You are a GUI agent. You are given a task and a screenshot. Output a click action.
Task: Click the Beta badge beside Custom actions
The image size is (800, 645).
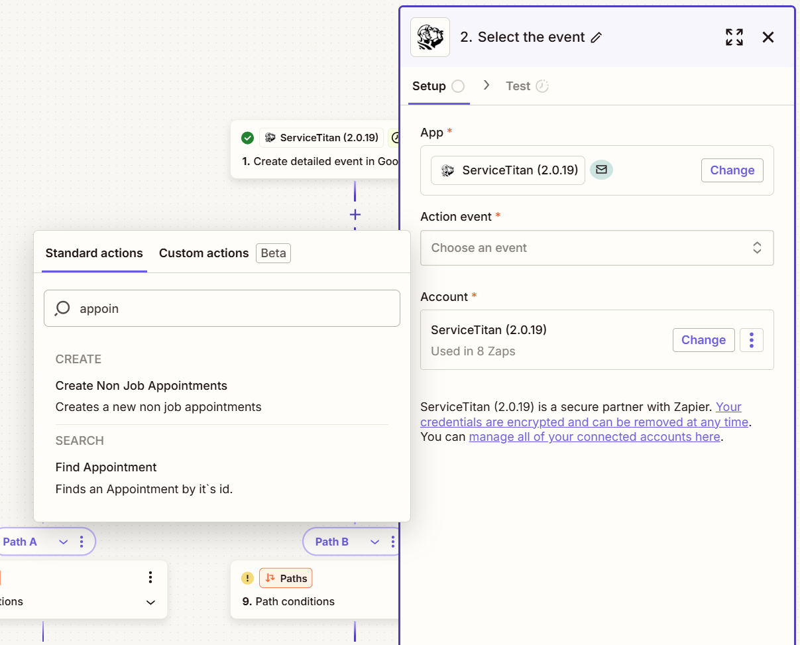tap(273, 253)
